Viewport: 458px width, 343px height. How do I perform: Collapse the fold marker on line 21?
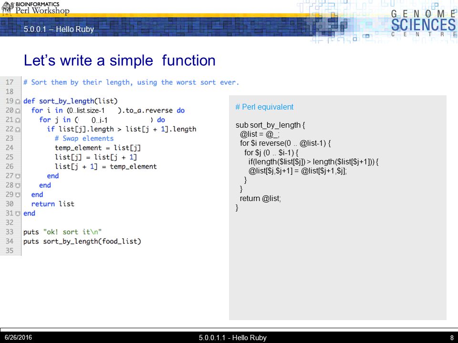click(x=18, y=120)
